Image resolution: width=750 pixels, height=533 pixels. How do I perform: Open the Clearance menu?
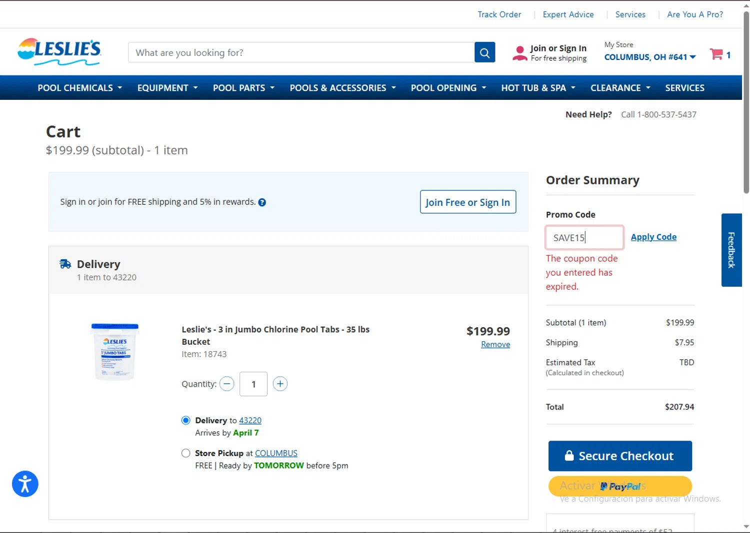click(x=620, y=88)
